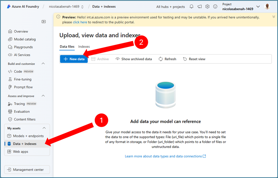
Task: Click the Management center arrow icon
Action: click(9, 170)
